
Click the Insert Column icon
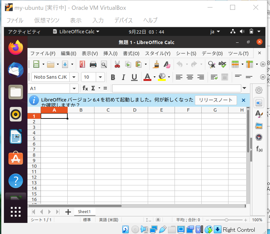pos(249,65)
